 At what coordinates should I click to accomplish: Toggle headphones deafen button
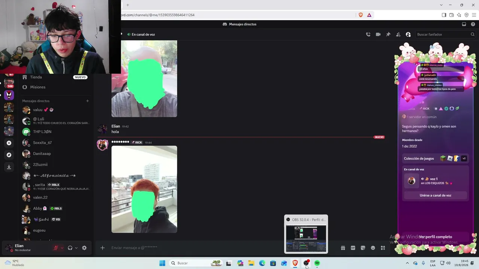click(x=70, y=248)
